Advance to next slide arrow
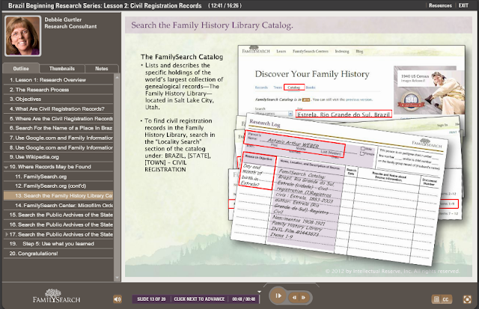The width and height of the screenshot is (479, 309). (303, 297)
